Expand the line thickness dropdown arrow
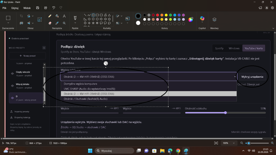Viewport: 276px width, 155px height. pos(128,23)
